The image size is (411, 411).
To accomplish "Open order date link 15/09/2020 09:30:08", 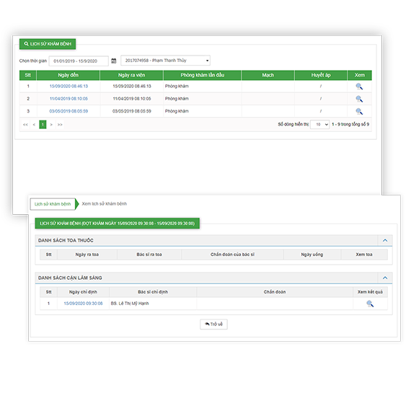I will [83, 304].
